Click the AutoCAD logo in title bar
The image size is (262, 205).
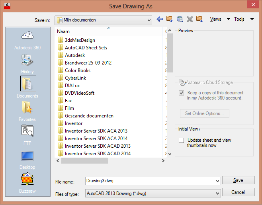[x=7, y=6]
